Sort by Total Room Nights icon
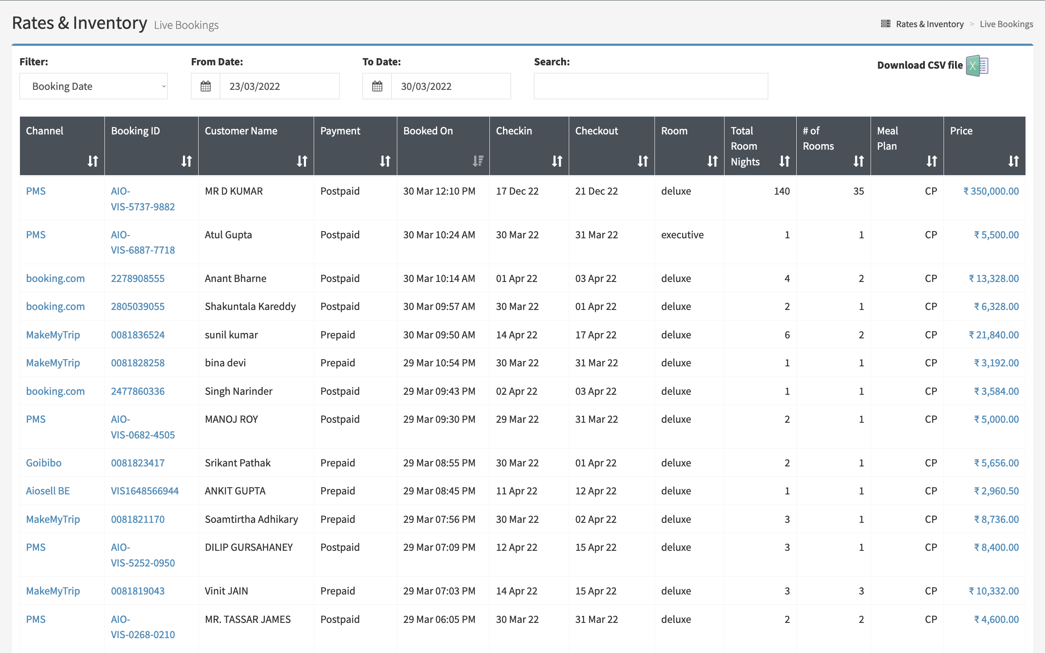This screenshot has width=1045, height=653. (784, 161)
